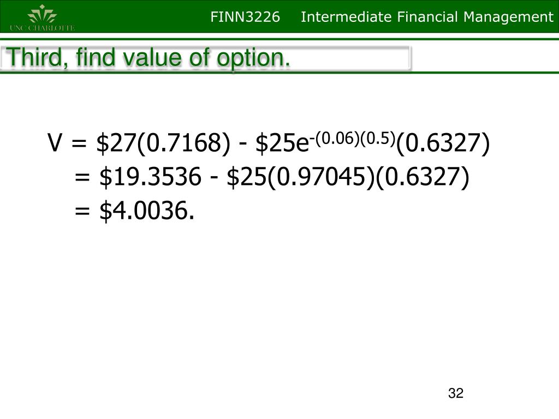Select (0.6327) at end of second line

click(x=423, y=176)
